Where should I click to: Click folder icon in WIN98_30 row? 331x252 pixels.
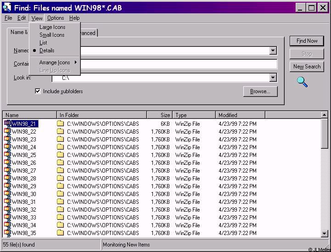tap(61, 194)
